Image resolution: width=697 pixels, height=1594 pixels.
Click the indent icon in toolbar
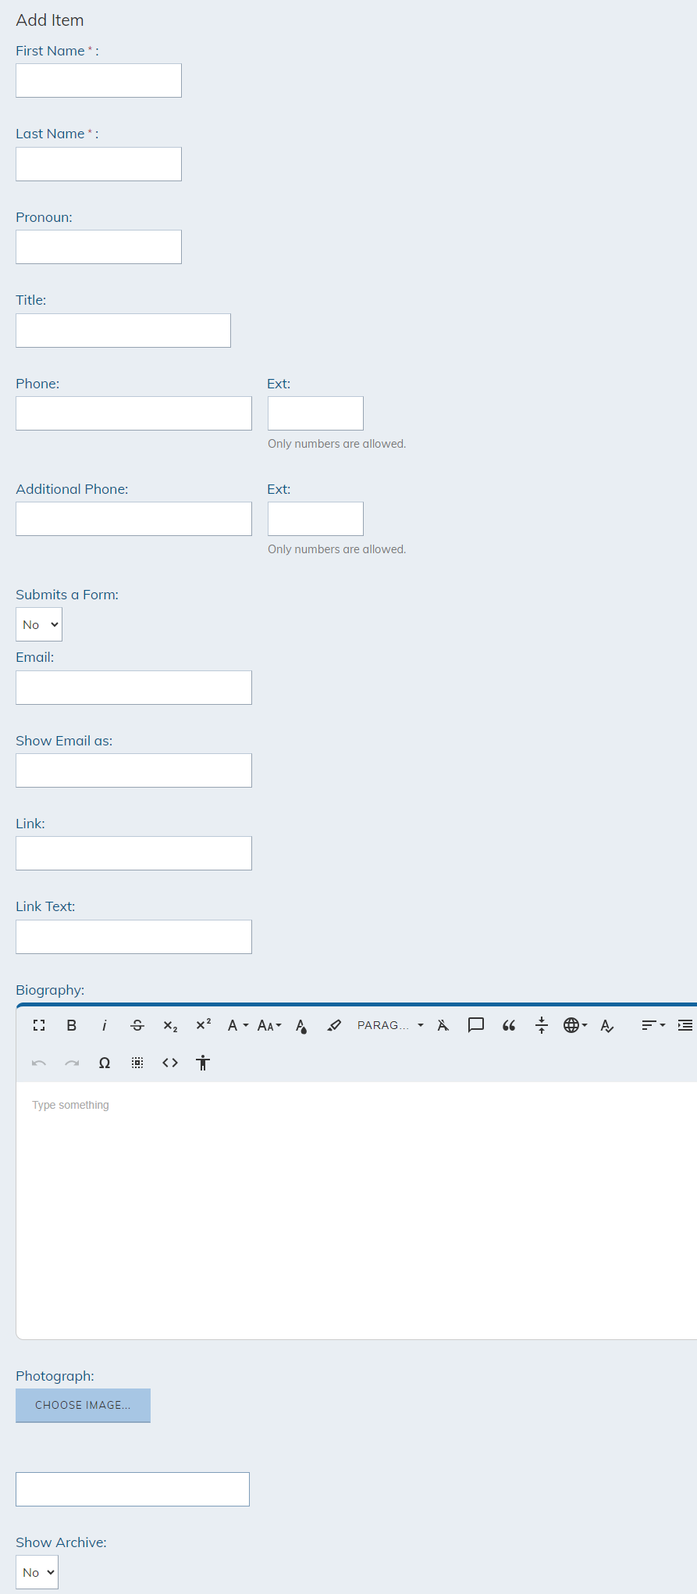point(685,1025)
